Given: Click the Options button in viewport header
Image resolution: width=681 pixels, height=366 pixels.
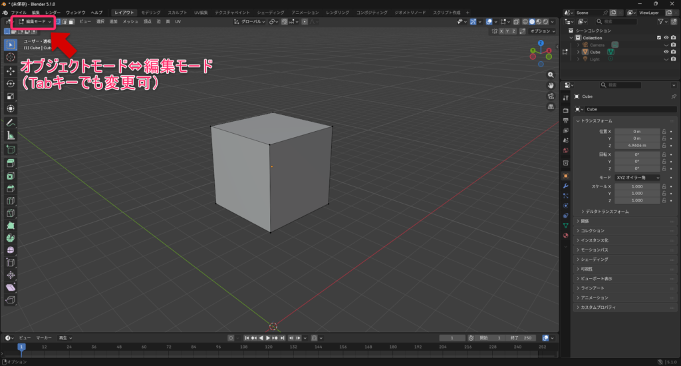Looking at the screenshot, I should pyautogui.click(x=542, y=31).
